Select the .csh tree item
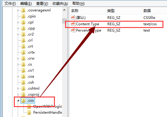This screenshot has width=167, height=117. (x=31, y=82)
